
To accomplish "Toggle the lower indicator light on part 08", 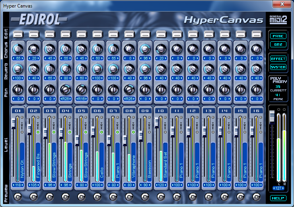I will pyautogui.click(x=134, y=132).
